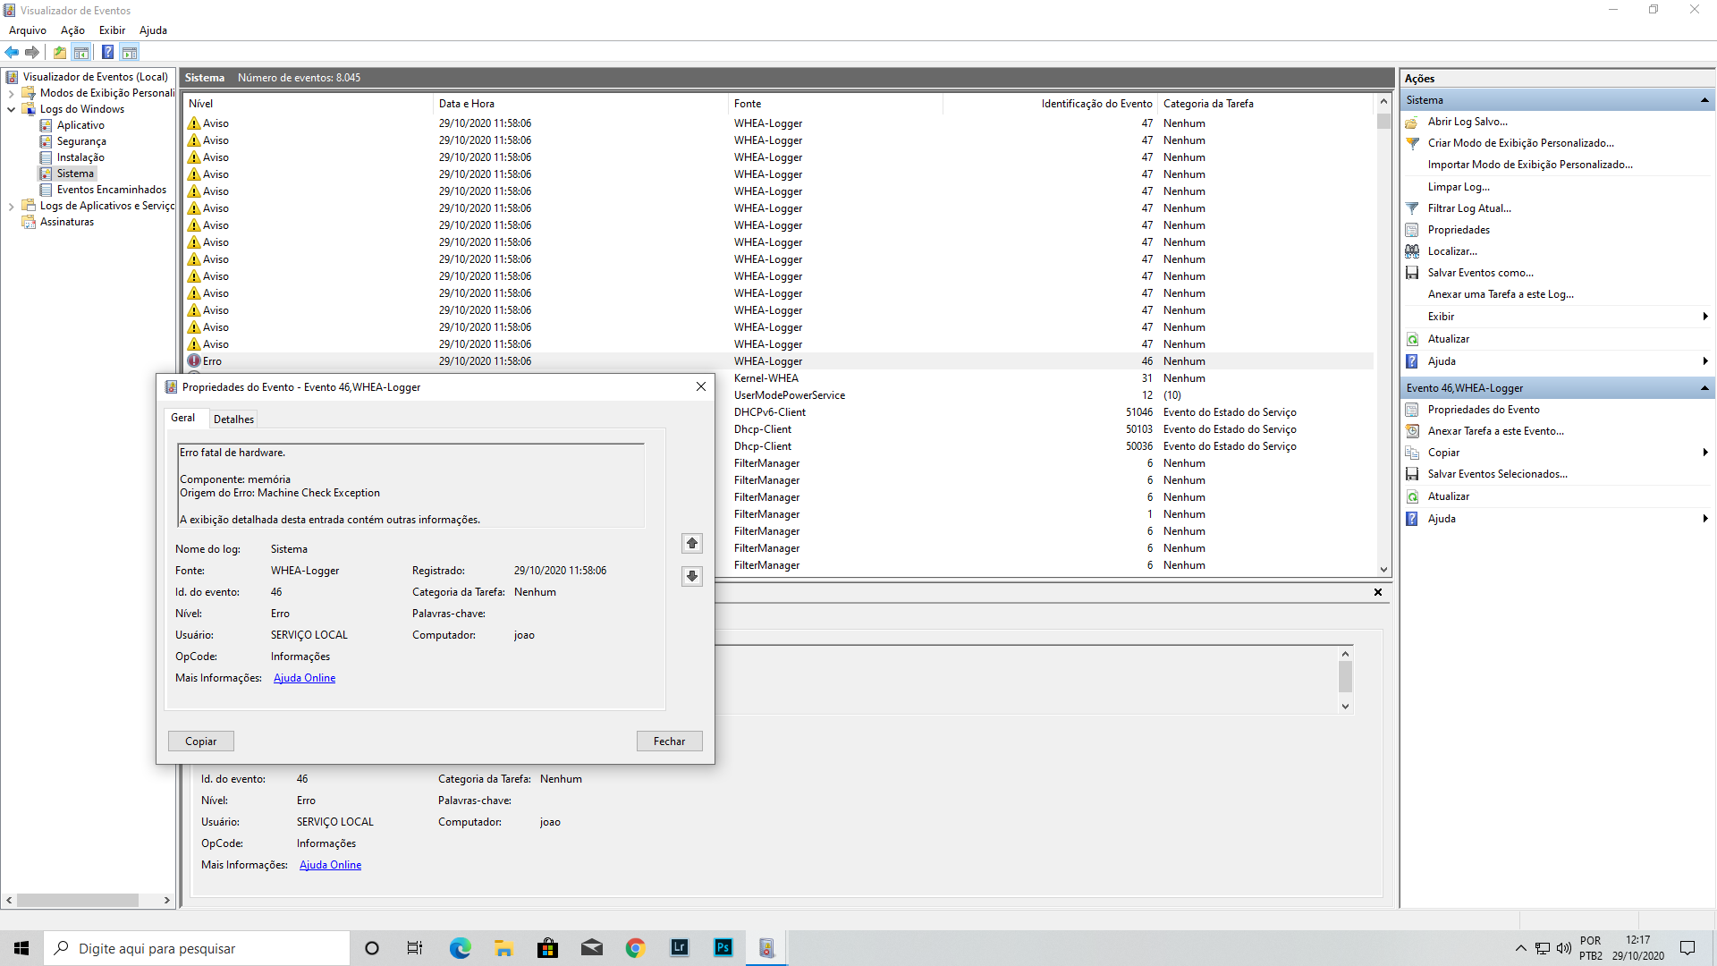Open Google Chrome from taskbar
Screen dimensions: 1717x966
pos(636,948)
